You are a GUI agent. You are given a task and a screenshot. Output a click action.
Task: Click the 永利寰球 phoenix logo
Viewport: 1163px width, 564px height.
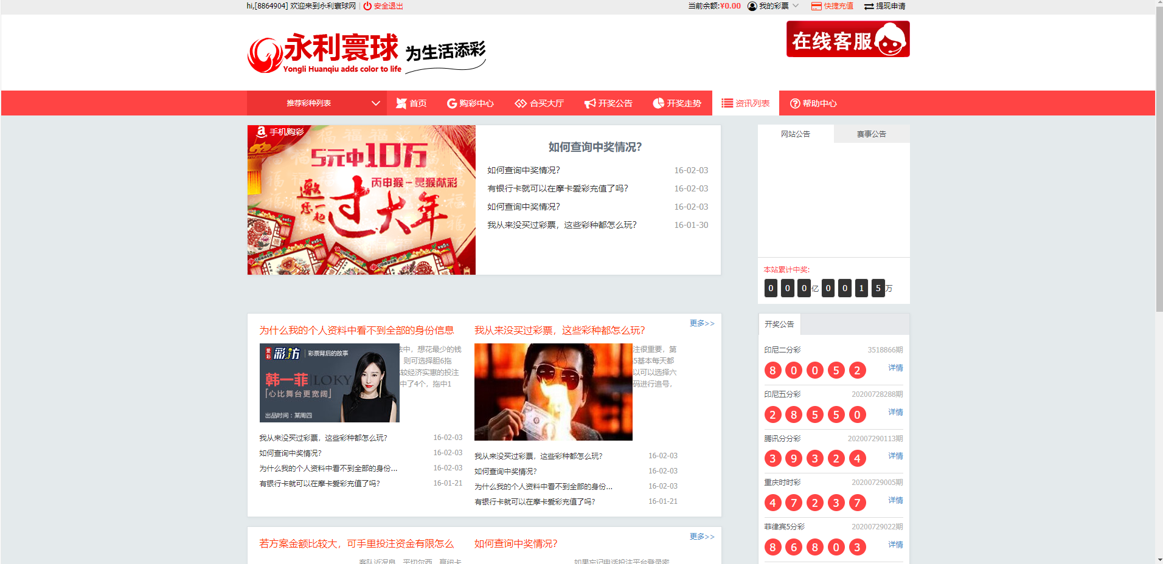[x=265, y=55]
